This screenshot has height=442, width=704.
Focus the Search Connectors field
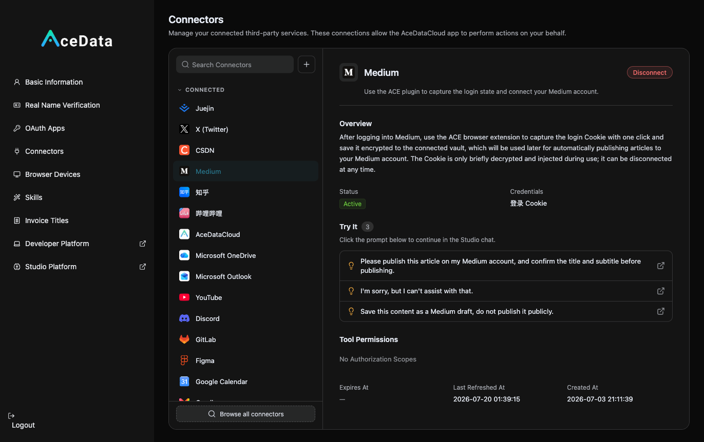[x=235, y=65]
